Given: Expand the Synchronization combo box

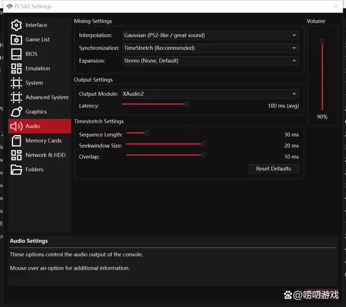Looking at the screenshot, I should point(210,48).
